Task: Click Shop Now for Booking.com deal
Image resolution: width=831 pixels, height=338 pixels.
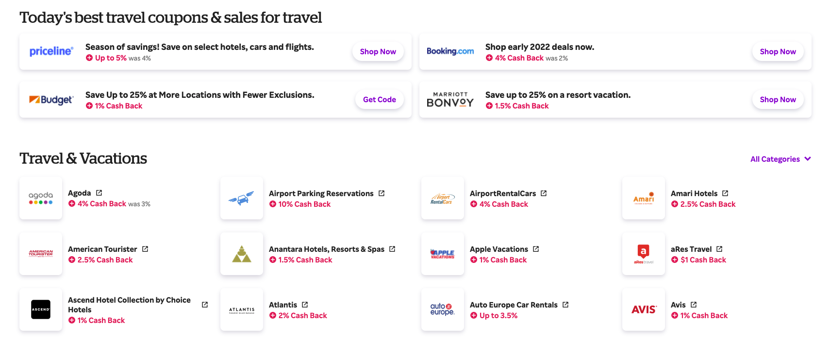Action: tap(778, 52)
